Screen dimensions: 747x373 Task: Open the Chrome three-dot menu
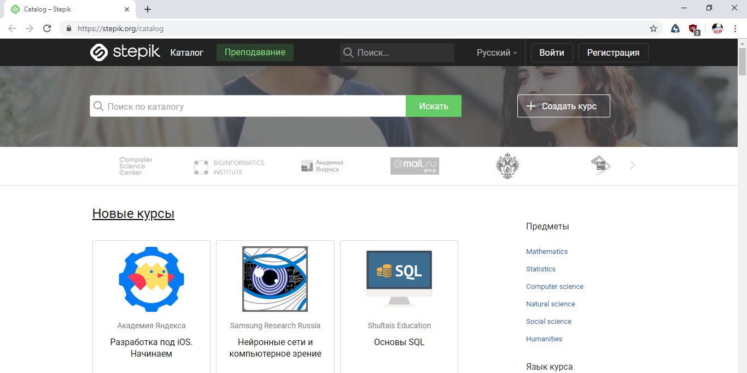(x=736, y=28)
